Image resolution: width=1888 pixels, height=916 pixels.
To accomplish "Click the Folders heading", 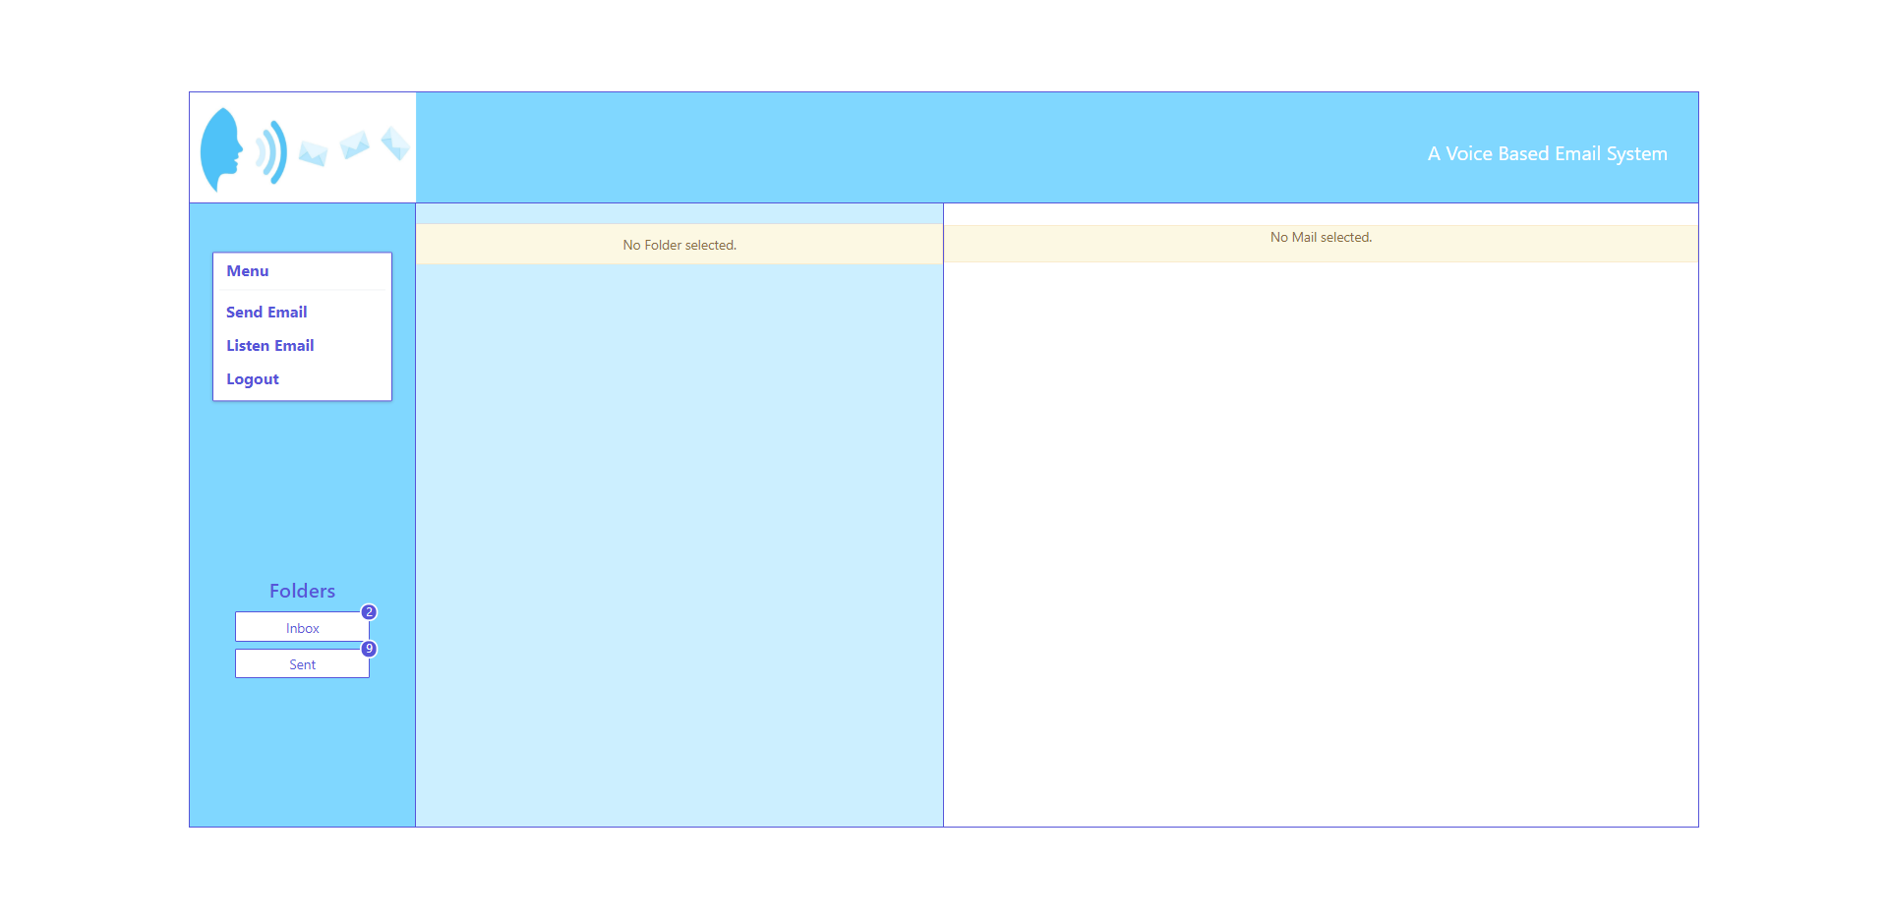I will click(x=302, y=591).
